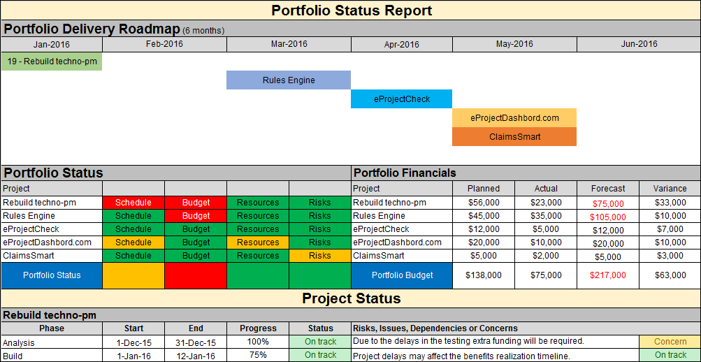The height and width of the screenshot is (362, 701).
Task: Click red Budget cell in Rules Engine row
Action: [x=196, y=216]
